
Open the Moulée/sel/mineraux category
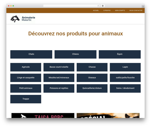pyautogui.click(x=59, y=78)
